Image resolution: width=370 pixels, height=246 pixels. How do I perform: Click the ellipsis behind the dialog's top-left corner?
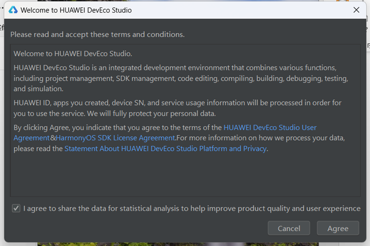[2, 8]
